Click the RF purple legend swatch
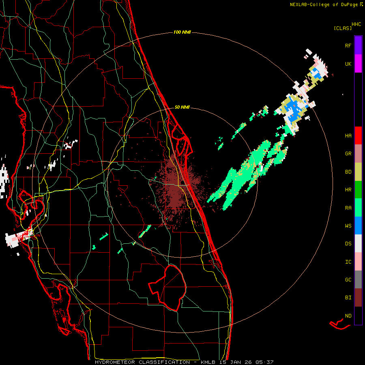Screen dimensions: 365x365 coord(358,45)
